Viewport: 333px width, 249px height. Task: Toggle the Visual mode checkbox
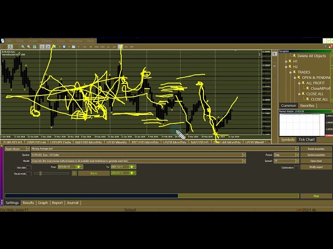(x=29, y=173)
